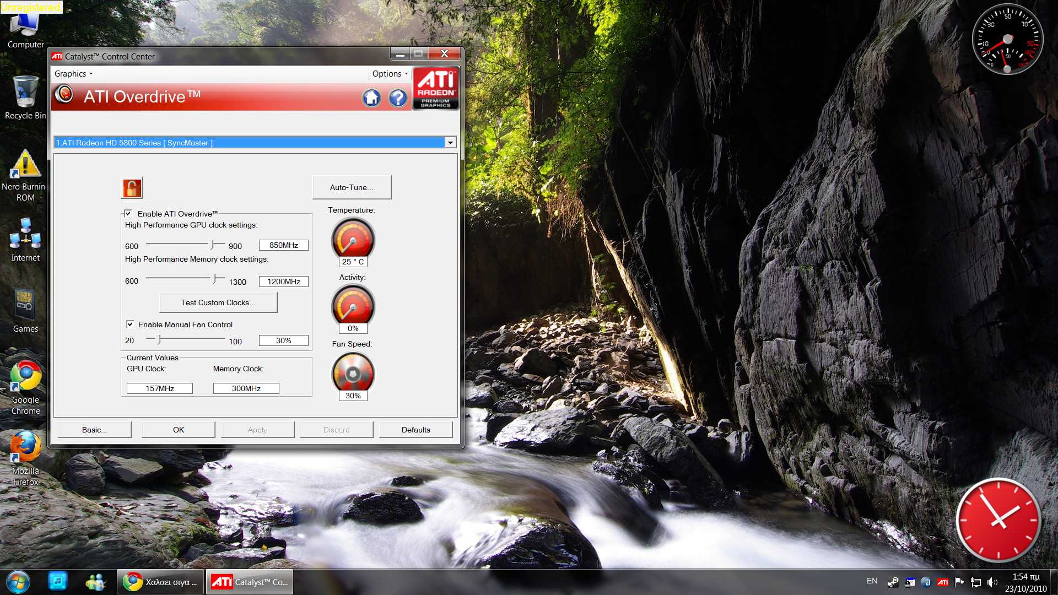Click the Discard button

point(336,430)
